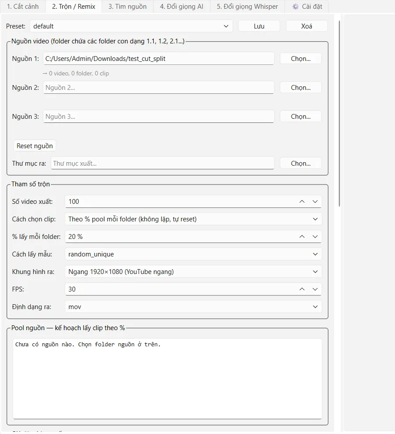Viewport: 395px width, 434px height.
Task: Click the '0 video, 0 folder, 0 clip' status text
Action: (x=76, y=73)
